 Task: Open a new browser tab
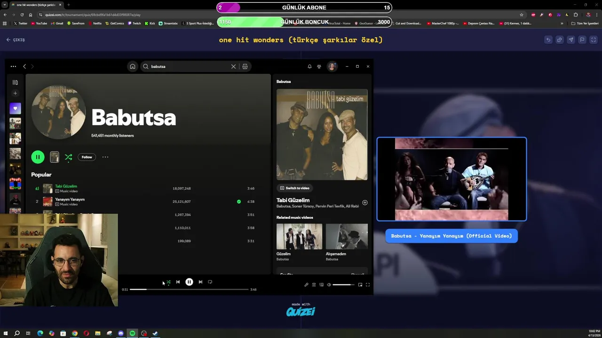(69, 5)
